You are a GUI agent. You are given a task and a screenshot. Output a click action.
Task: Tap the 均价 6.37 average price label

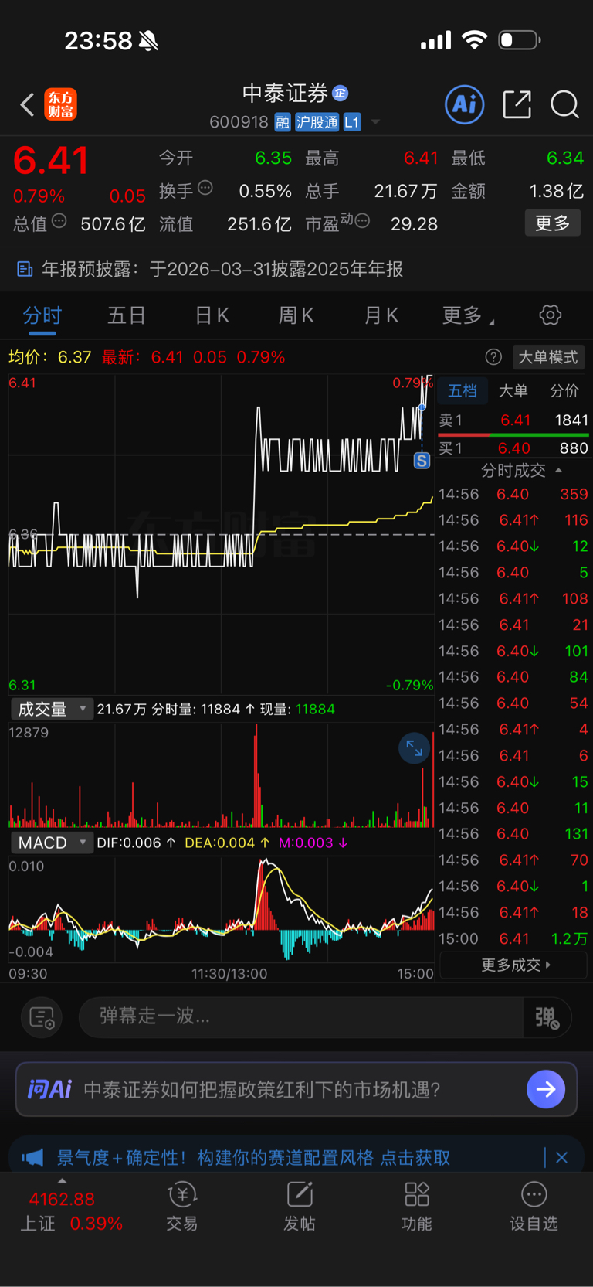pos(49,357)
